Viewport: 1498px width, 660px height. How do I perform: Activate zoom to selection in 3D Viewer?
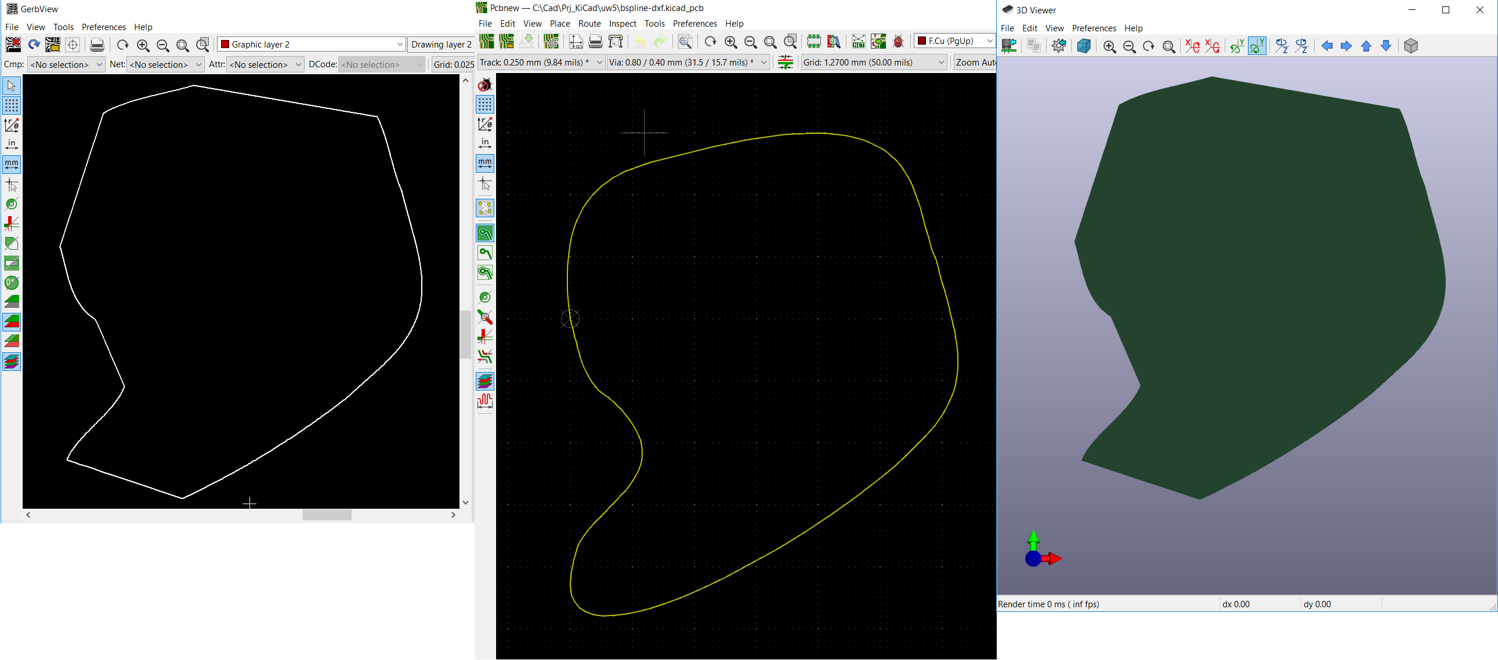click(x=1170, y=46)
